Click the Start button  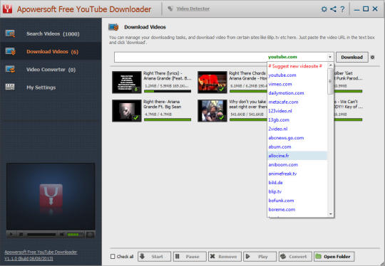154,257
